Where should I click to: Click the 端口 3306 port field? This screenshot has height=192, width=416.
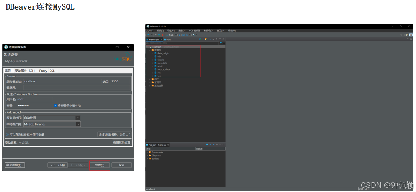[120, 81]
